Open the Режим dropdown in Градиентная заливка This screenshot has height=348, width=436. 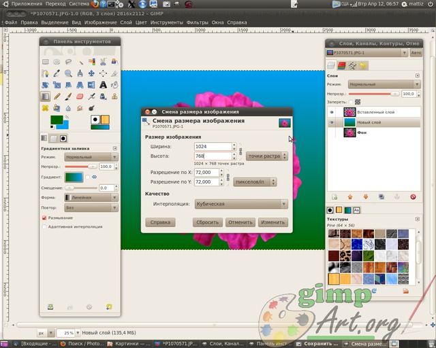pyautogui.click(x=91, y=157)
